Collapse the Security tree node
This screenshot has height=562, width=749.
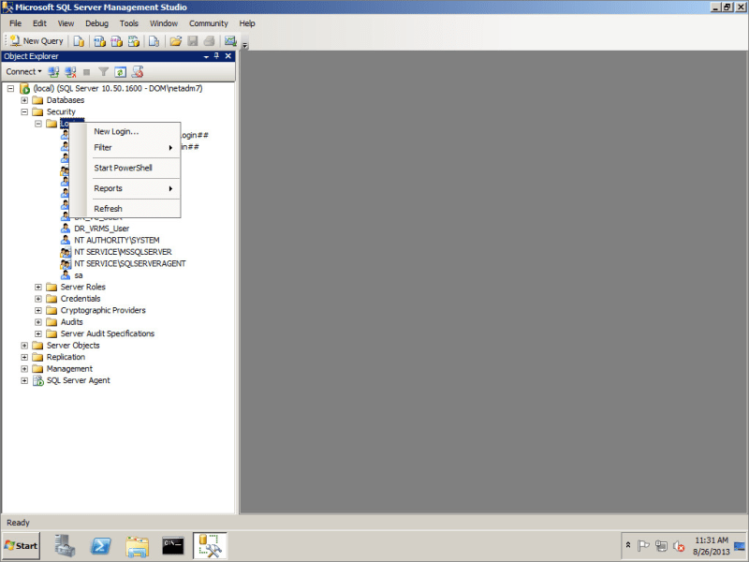[24, 111]
